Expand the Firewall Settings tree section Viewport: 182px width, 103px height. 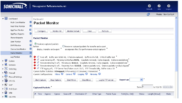click(x=3, y=77)
